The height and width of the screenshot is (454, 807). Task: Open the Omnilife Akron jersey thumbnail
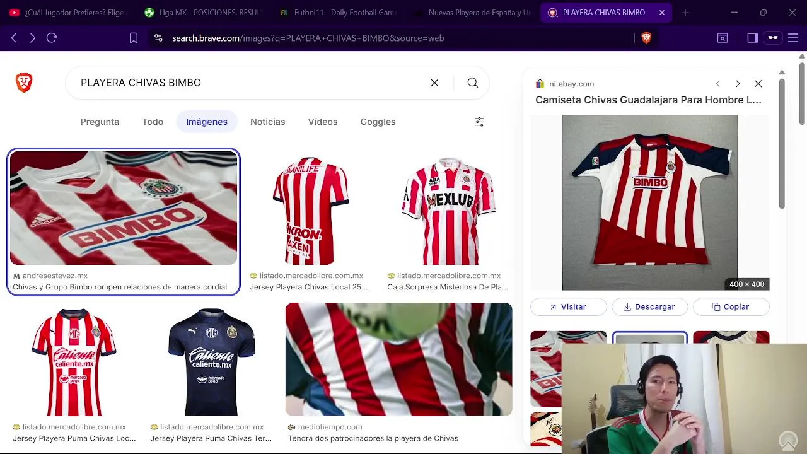pyautogui.click(x=310, y=211)
